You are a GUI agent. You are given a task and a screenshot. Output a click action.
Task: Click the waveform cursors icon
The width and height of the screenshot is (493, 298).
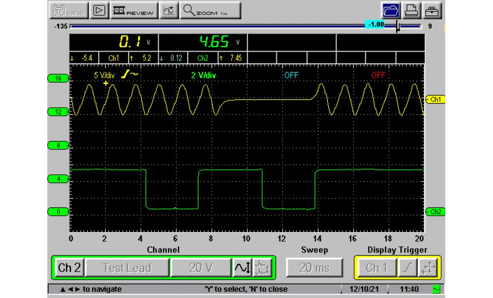(169, 10)
